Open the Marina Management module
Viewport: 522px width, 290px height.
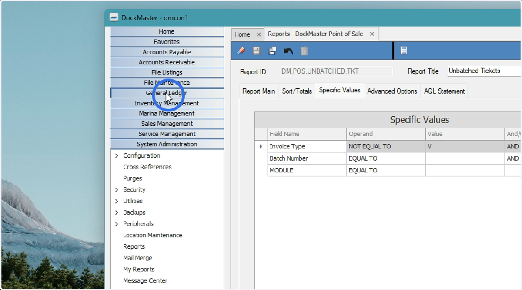point(167,113)
